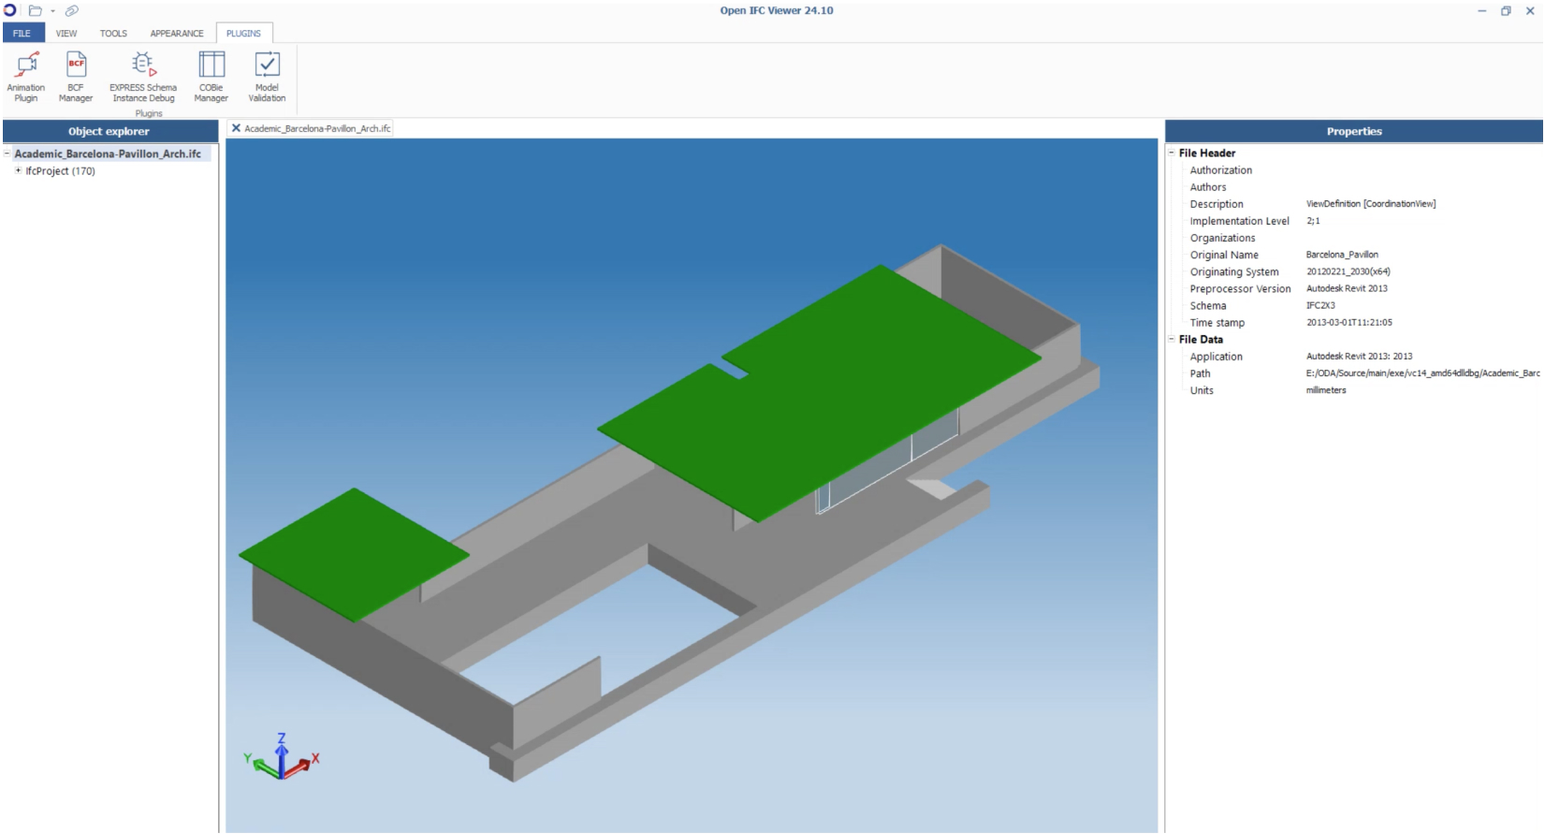The image size is (1545, 834).
Task: Click the open folder icon in quick access toolbar
Action: click(x=35, y=11)
